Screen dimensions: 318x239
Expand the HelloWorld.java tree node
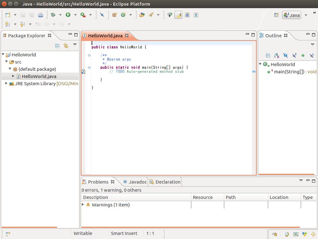click(13, 76)
